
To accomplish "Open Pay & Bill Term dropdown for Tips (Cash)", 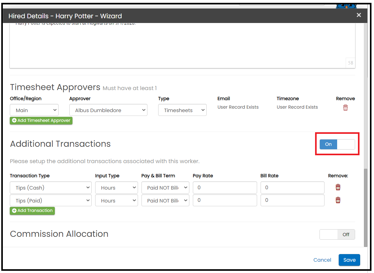I will (x=165, y=188).
